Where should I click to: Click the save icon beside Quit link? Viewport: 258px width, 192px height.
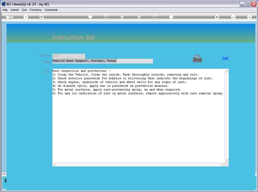coord(197,58)
